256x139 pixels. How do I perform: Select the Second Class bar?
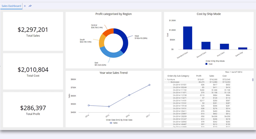206,45
